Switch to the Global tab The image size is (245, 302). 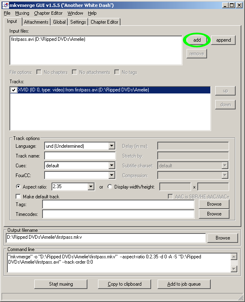pos(59,22)
